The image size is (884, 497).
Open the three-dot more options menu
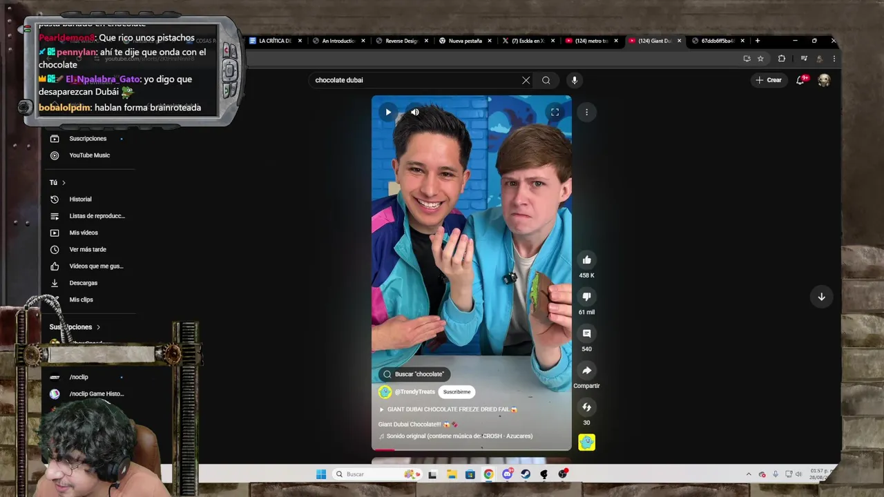point(586,112)
